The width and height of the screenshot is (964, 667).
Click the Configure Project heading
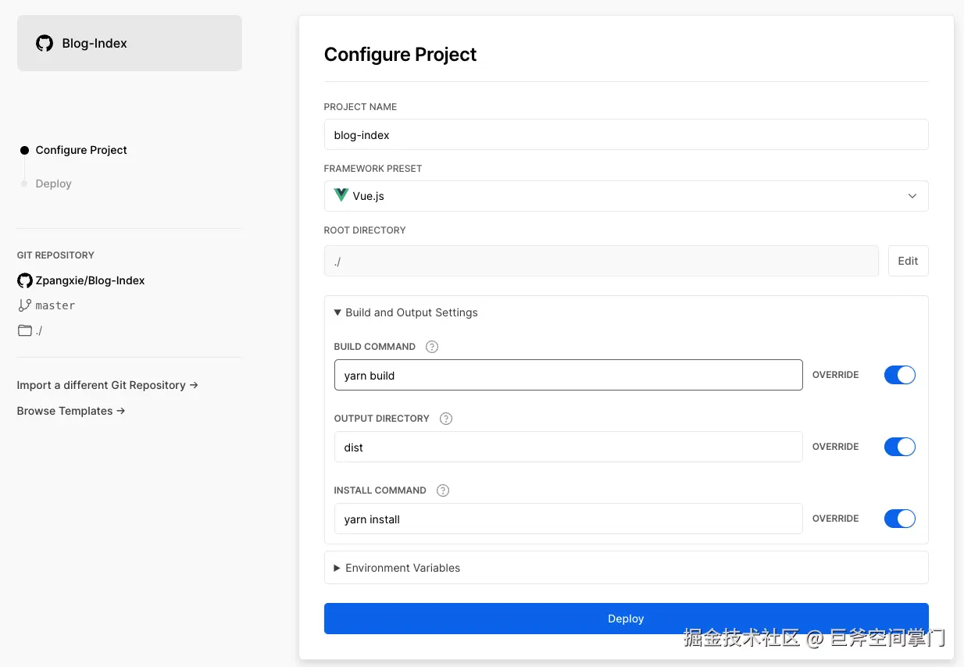tap(400, 55)
